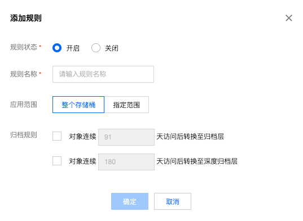Close the 添加规则 dialog with the X icon

[x=289, y=18]
